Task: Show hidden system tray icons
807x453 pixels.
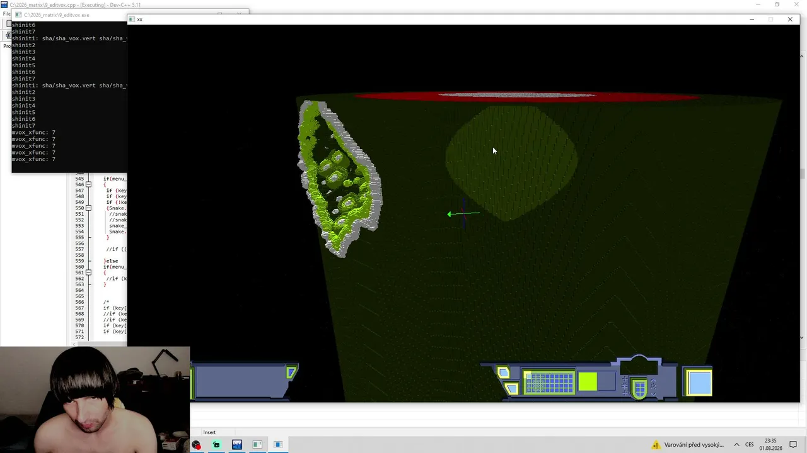Action: pyautogui.click(x=736, y=445)
